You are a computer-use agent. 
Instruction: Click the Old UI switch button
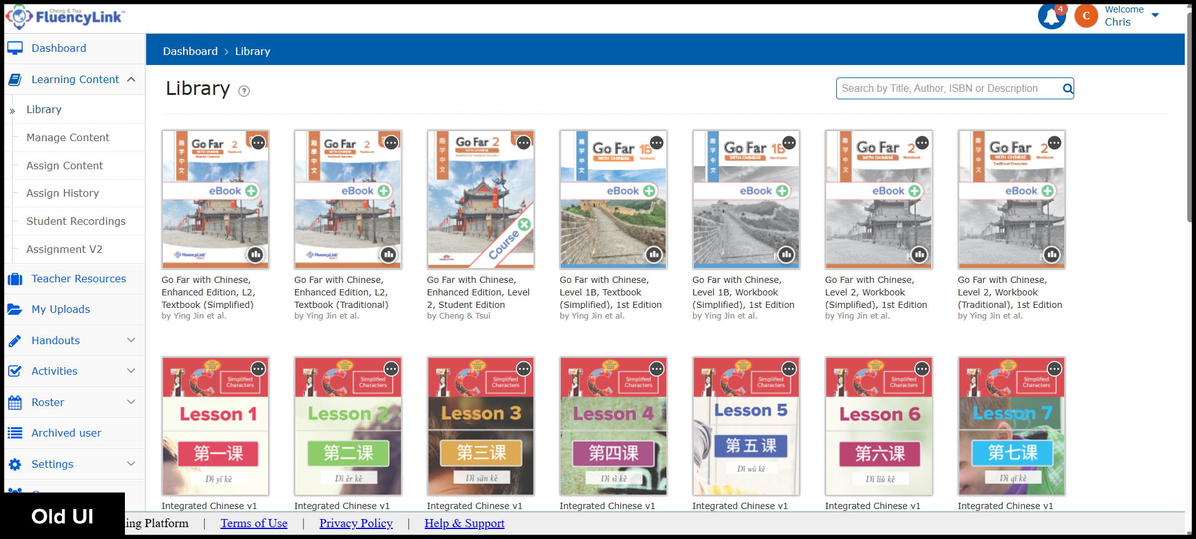coord(62,517)
